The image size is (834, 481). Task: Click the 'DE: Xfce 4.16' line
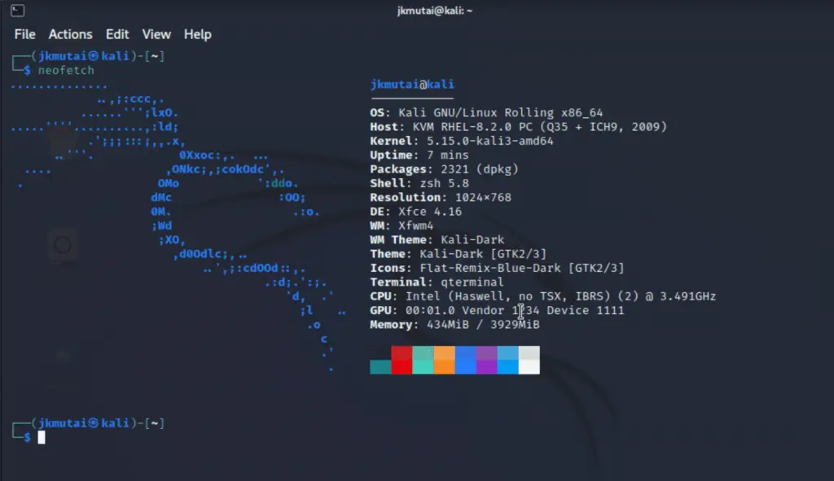[416, 212]
